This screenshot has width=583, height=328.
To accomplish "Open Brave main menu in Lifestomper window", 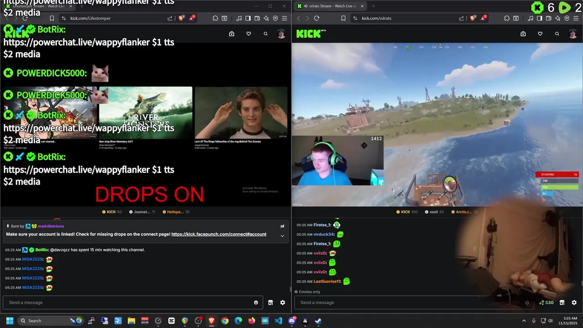I will [x=284, y=18].
